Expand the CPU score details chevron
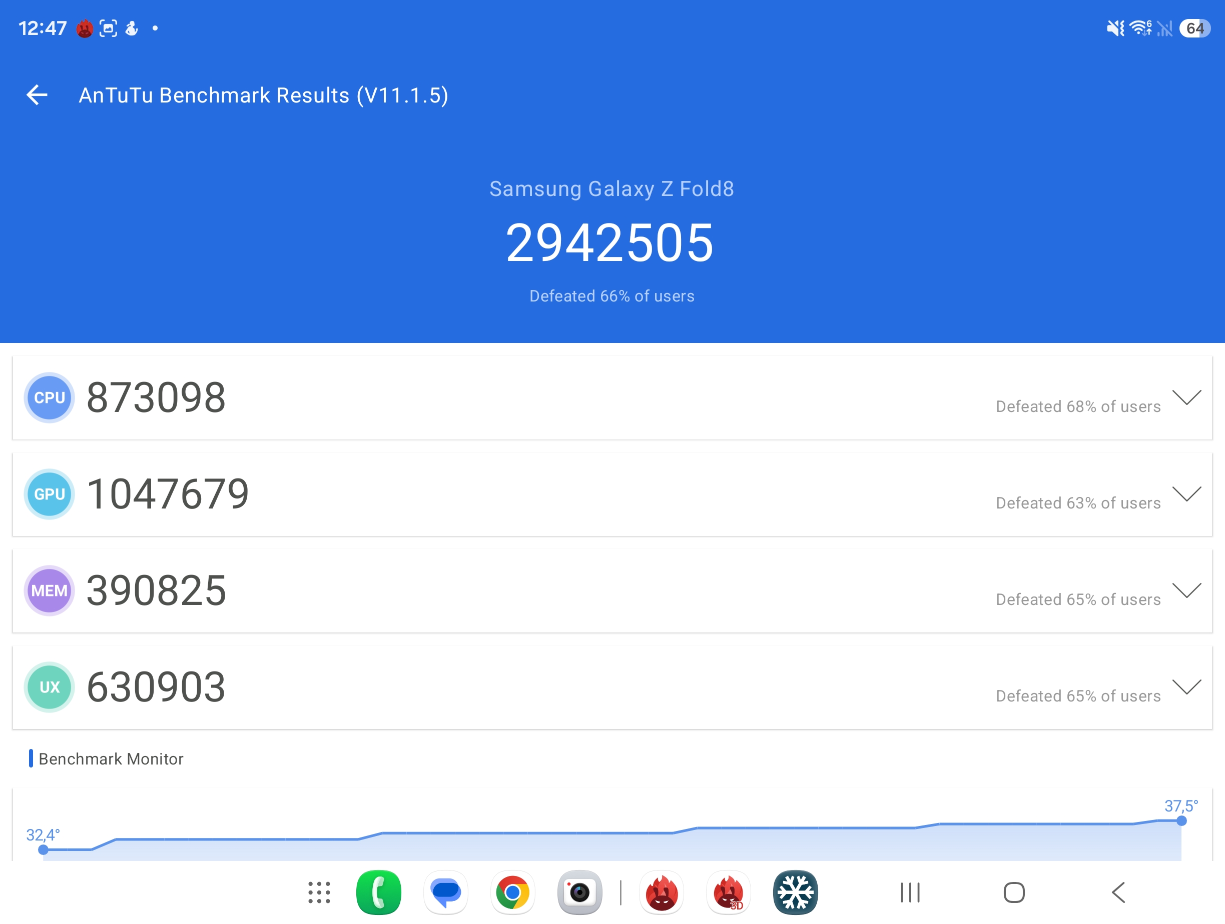 tap(1186, 396)
